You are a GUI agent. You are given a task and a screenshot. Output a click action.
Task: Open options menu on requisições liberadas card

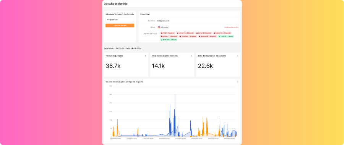[191, 56]
